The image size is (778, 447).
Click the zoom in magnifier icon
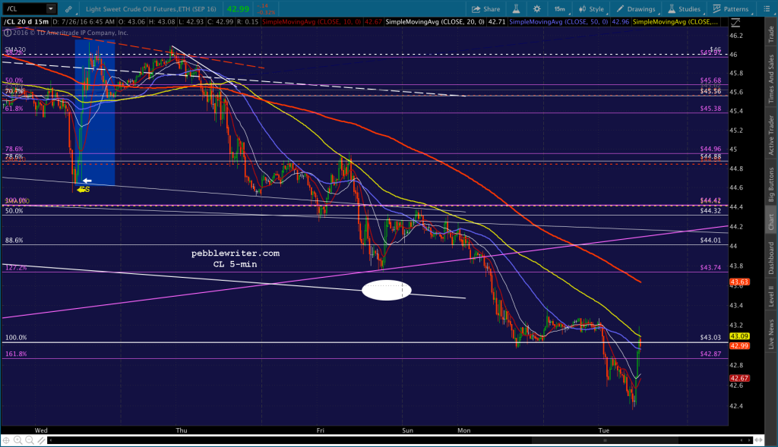18,440
